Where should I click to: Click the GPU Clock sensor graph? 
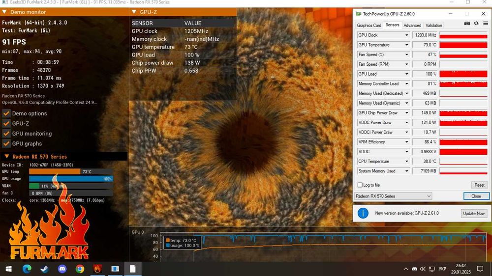463,35
